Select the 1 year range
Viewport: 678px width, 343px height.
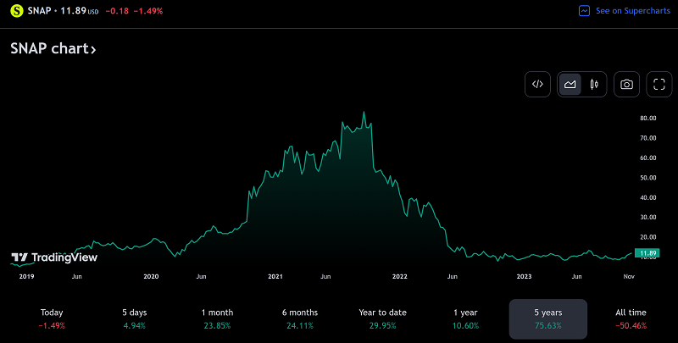point(465,318)
